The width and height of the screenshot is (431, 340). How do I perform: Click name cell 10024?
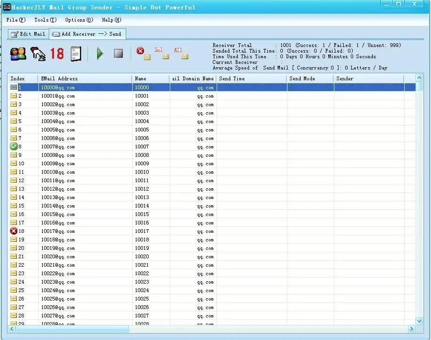pyautogui.click(x=142, y=290)
